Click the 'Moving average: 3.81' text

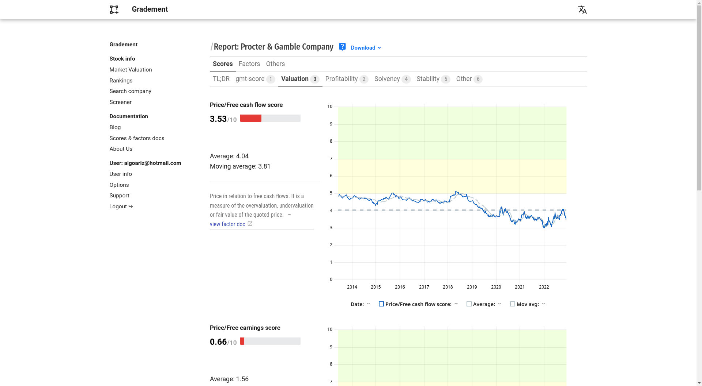point(240,166)
